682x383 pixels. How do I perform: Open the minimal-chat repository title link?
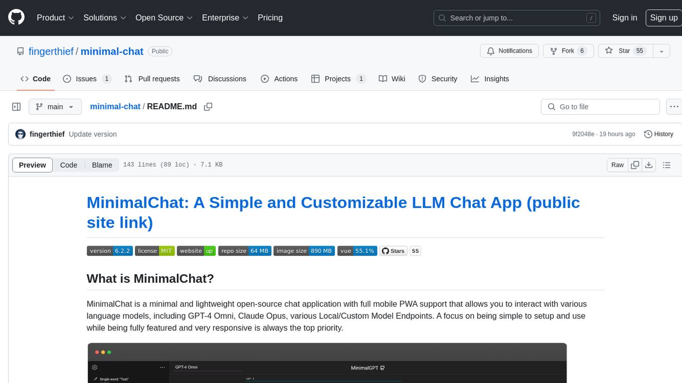tap(112, 51)
